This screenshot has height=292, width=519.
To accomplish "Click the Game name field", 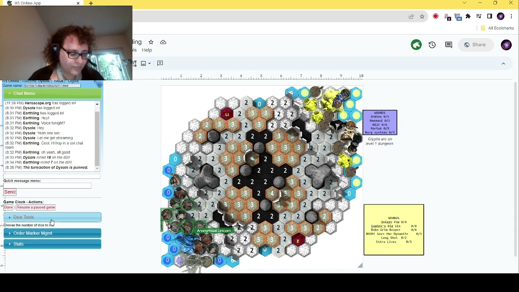I will (x=52, y=86).
